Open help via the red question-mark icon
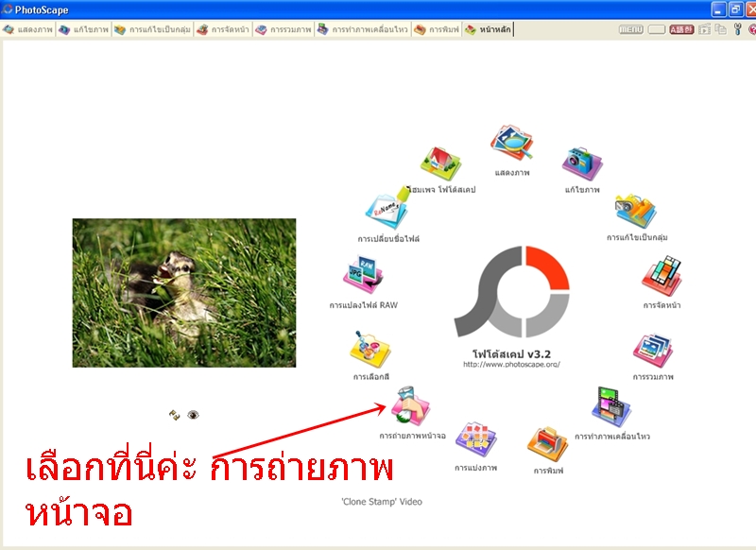The image size is (756, 550). [752, 29]
